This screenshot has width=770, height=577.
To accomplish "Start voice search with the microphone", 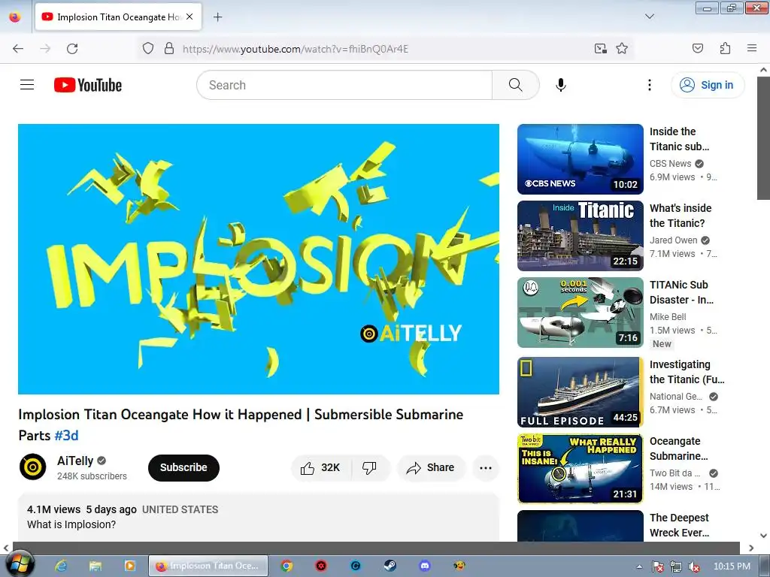I will point(561,85).
